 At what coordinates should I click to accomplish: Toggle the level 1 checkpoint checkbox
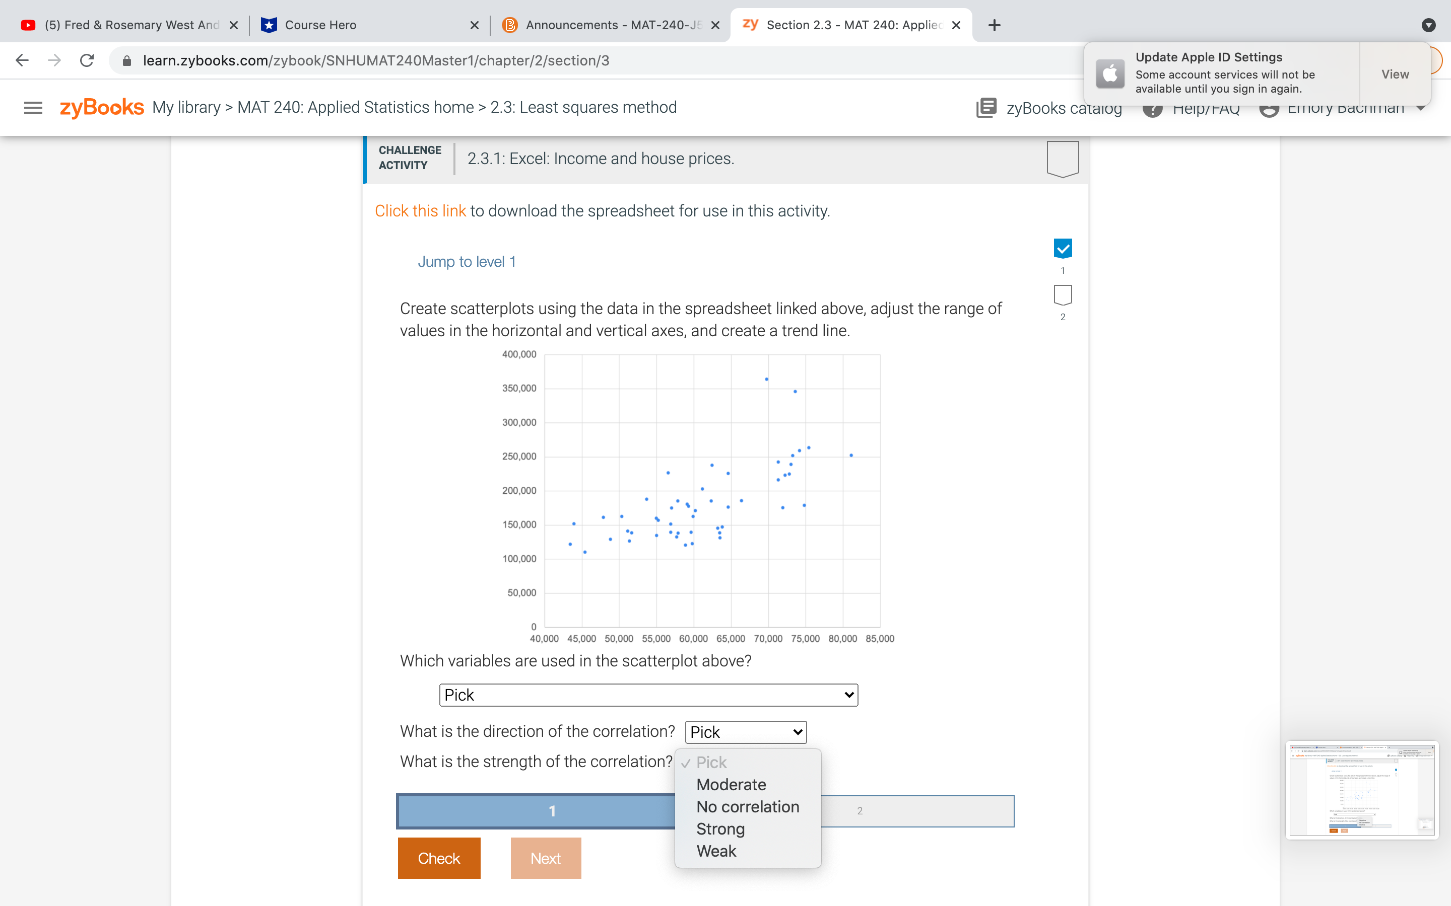point(1063,249)
